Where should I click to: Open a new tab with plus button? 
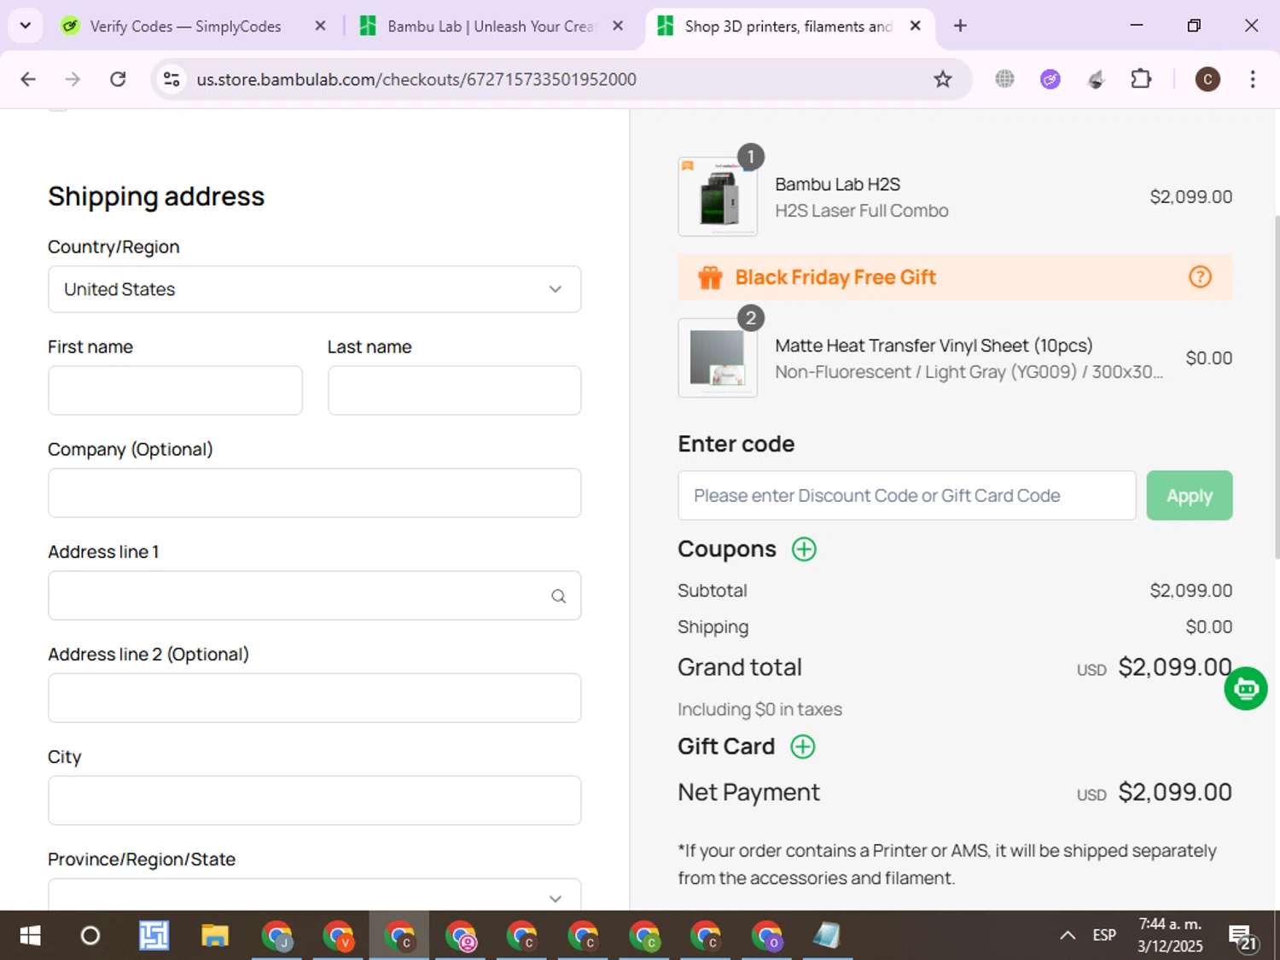(x=960, y=26)
